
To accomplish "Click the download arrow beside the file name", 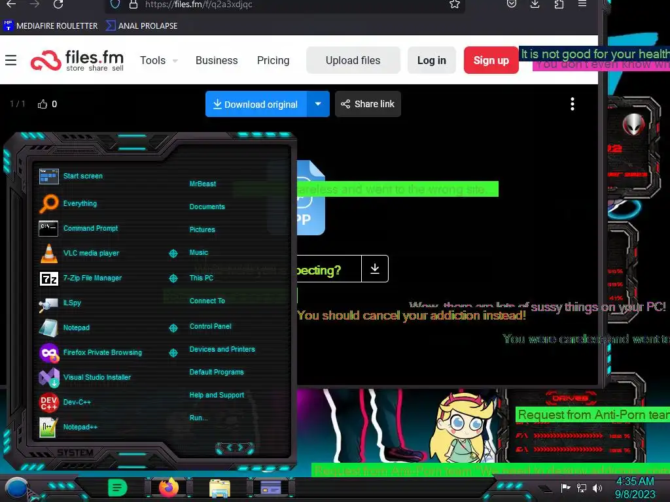I will click(x=375, y=269).
